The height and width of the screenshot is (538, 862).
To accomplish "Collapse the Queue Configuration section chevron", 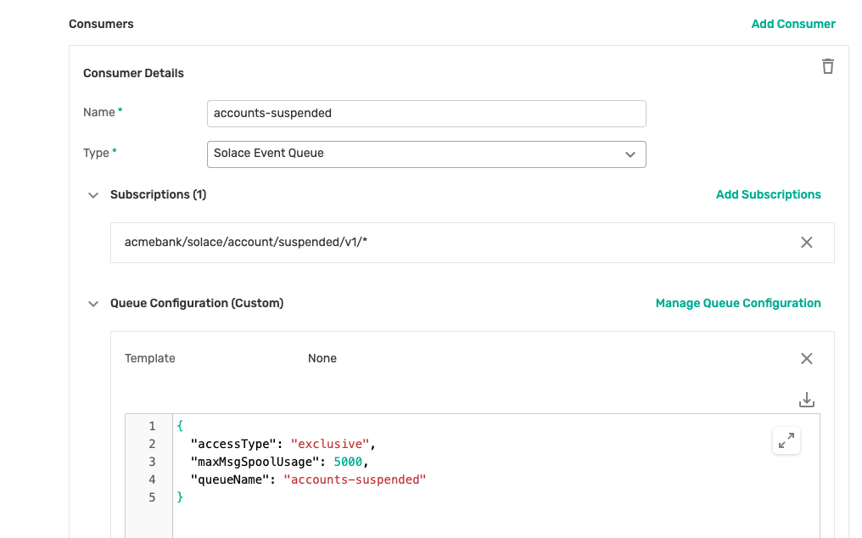I will coord(93,304).
